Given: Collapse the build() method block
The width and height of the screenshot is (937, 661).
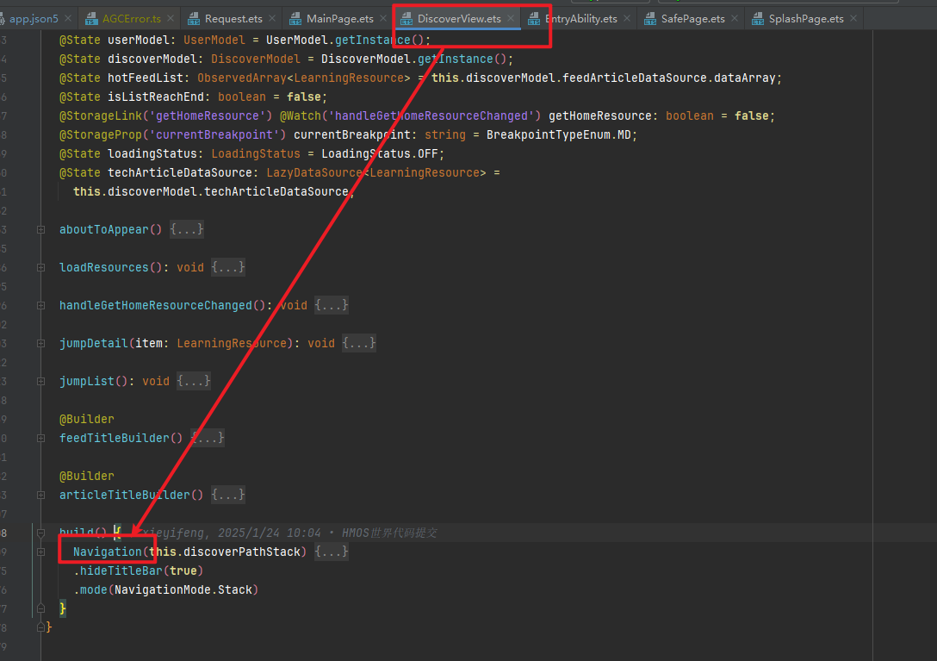Looking at the screenshot, I should pyautogui.click(x=40, y=533).
